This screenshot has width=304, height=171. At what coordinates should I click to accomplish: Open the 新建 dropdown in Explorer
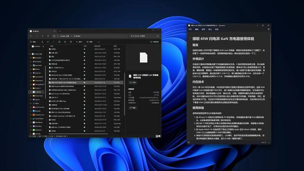(x=33, y=42)
